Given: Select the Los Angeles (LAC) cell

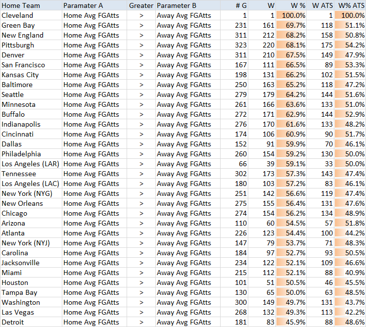Looking at the screenshot, I should point(31,184).
